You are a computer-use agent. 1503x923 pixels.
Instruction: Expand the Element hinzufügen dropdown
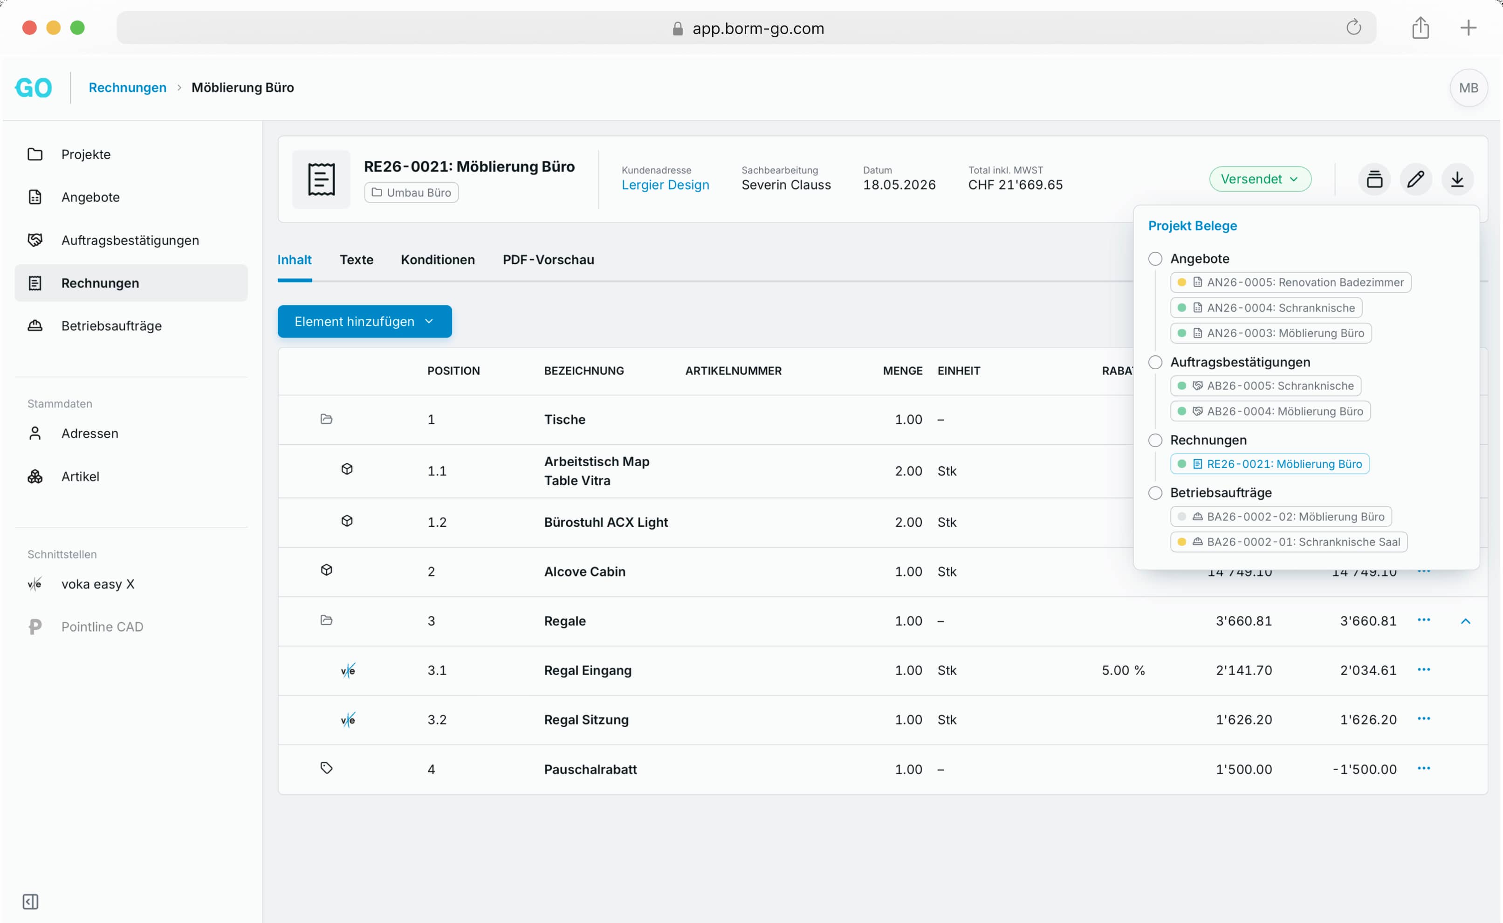(364, 321)
